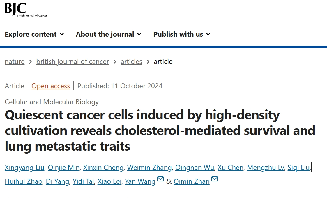Open the About the journal dropdown

click(109, 34)
